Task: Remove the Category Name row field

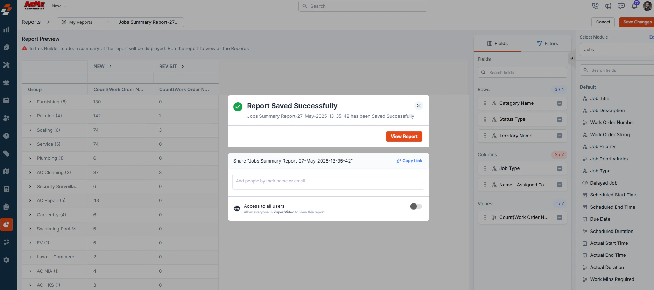Action: [x=560, y=103]
